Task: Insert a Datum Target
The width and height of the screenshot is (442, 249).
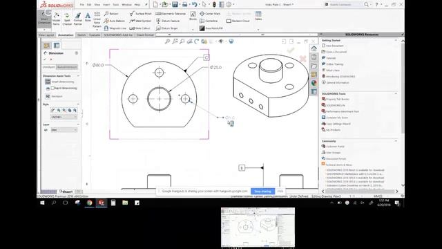Action: [167, 28]
